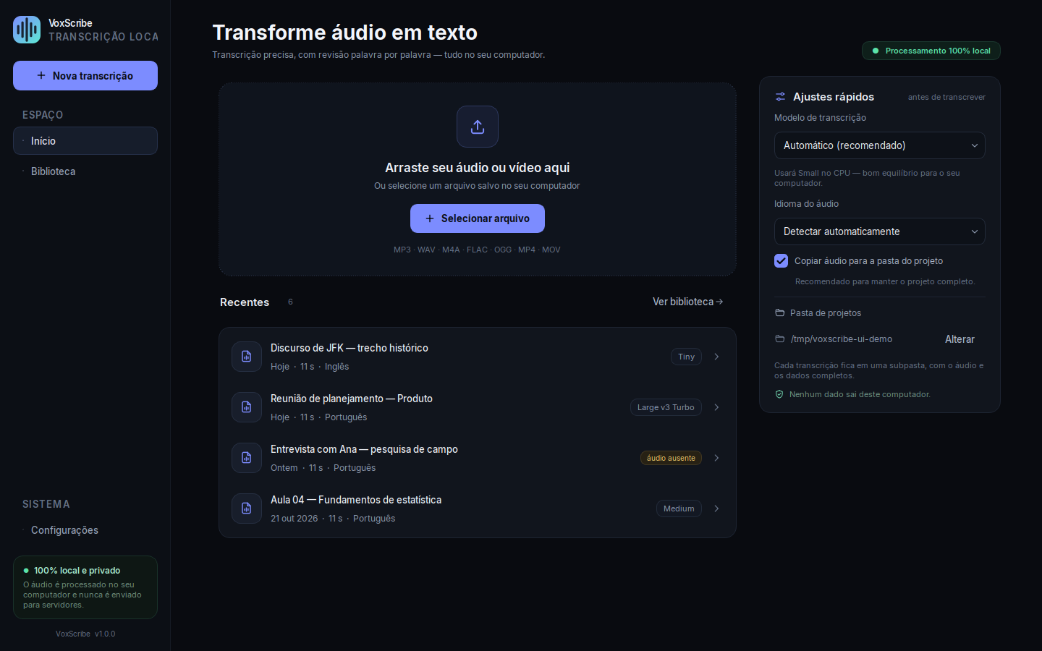Click the shield icon beside Nenhum dado sai
Viewport: 1042px width, 651px height.
coord(779,394)
